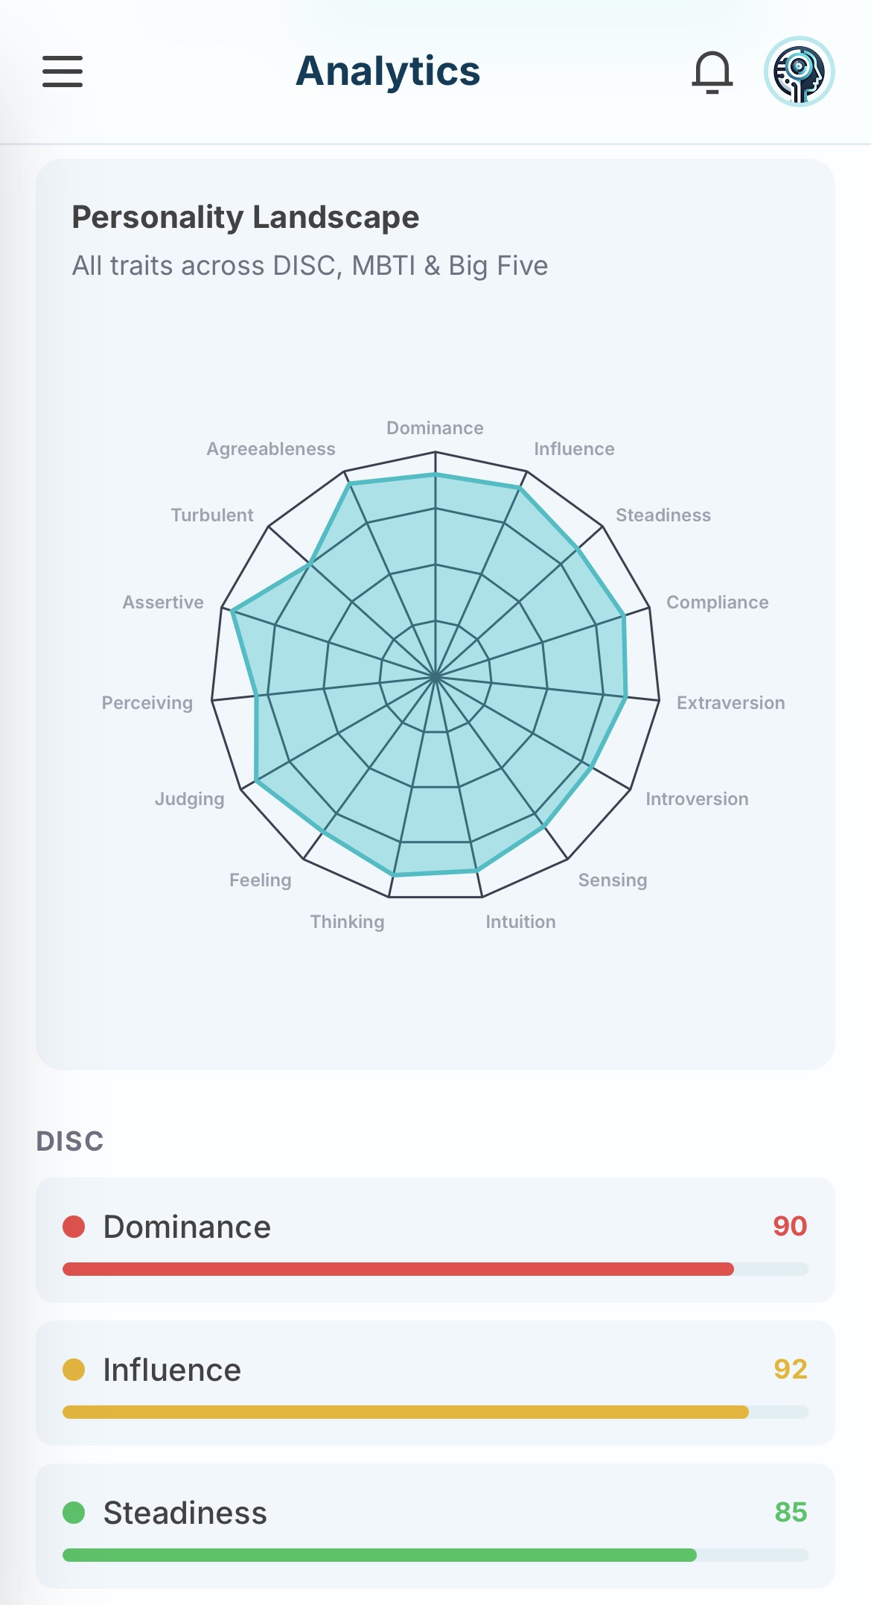Click the Analytics page title
Viewport: 871px width, 1605px height.
pyautogui.click(x=388, y=71)
